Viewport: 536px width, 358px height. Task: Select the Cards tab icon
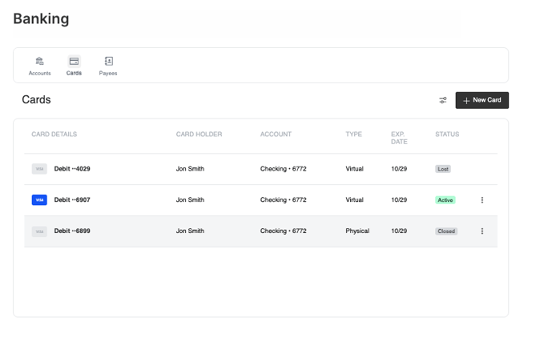coord(74,62)
